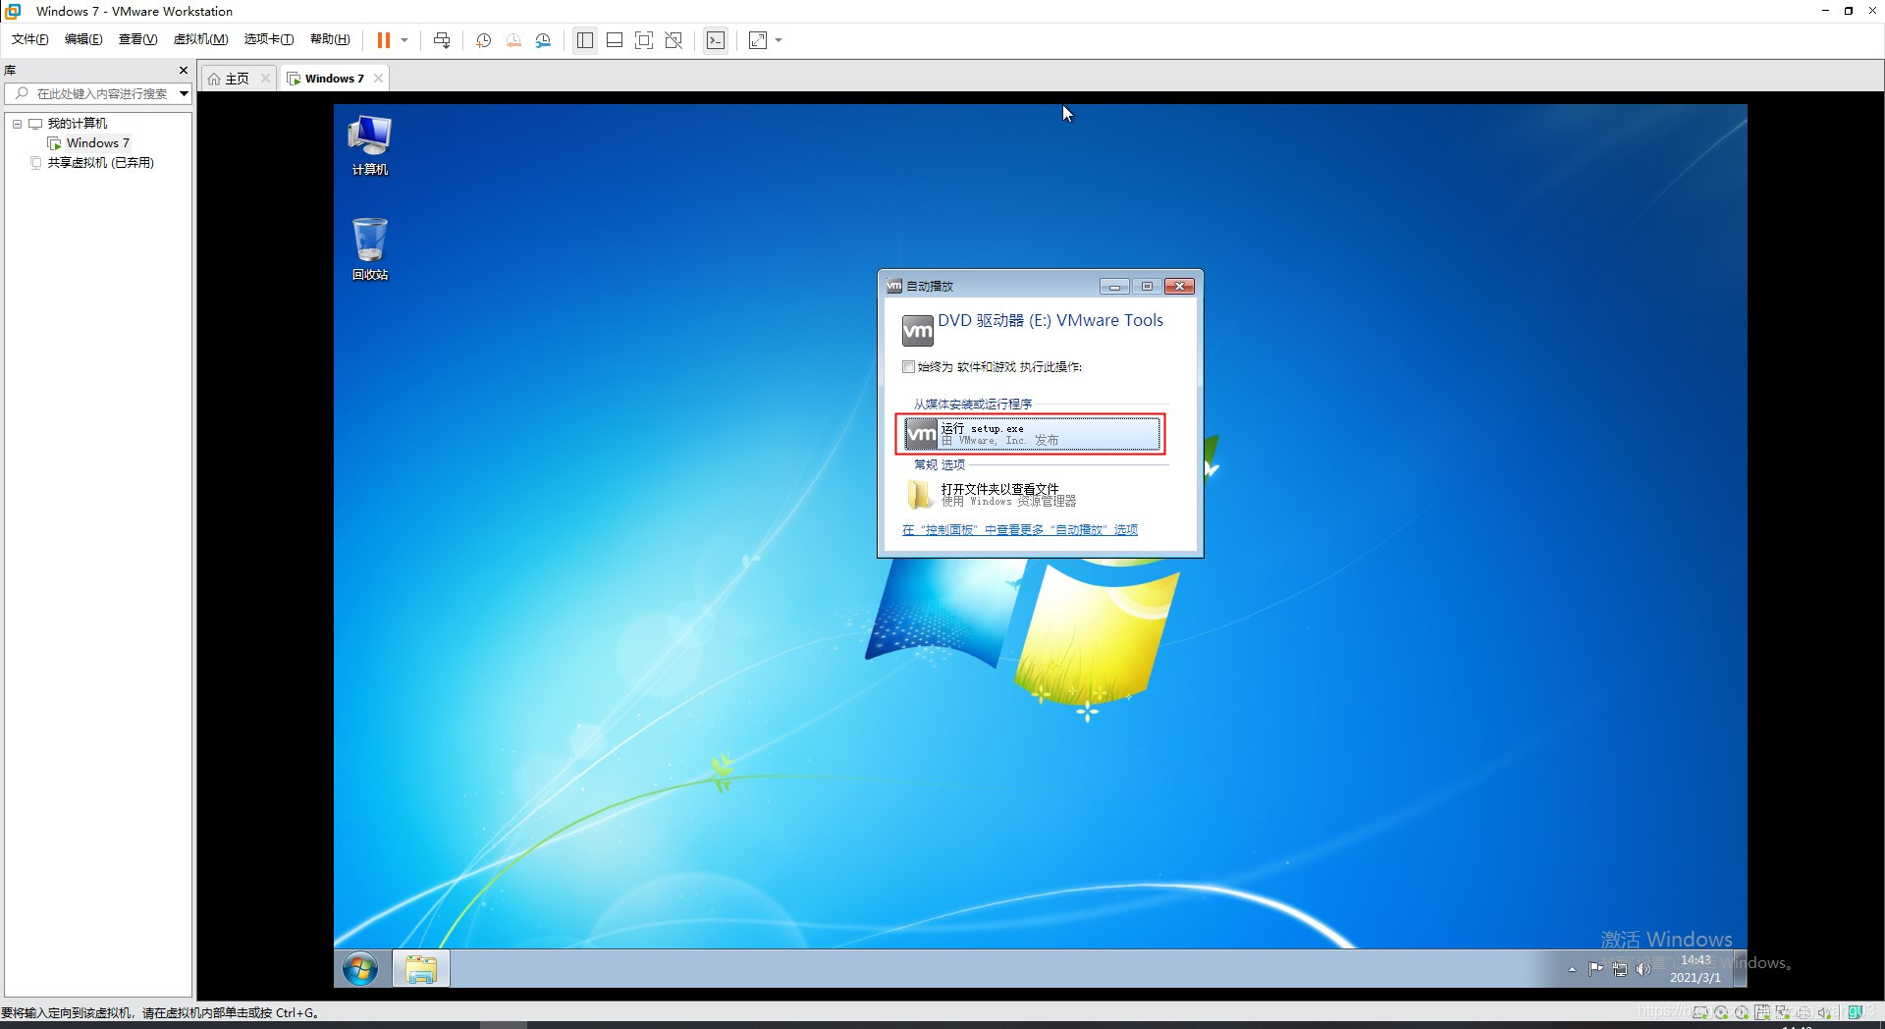Image resolution: width=1885 pixels, height=1029 pixels.
Task: Click the VMware message log status icon
Action: tap(1856, 1012)
